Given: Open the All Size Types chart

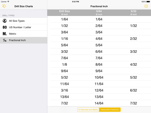Looking at the screenshot, I should 24,21.
